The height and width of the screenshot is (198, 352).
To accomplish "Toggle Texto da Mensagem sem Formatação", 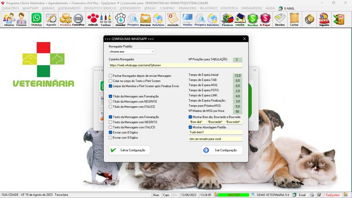I will (x=110, y=117).
